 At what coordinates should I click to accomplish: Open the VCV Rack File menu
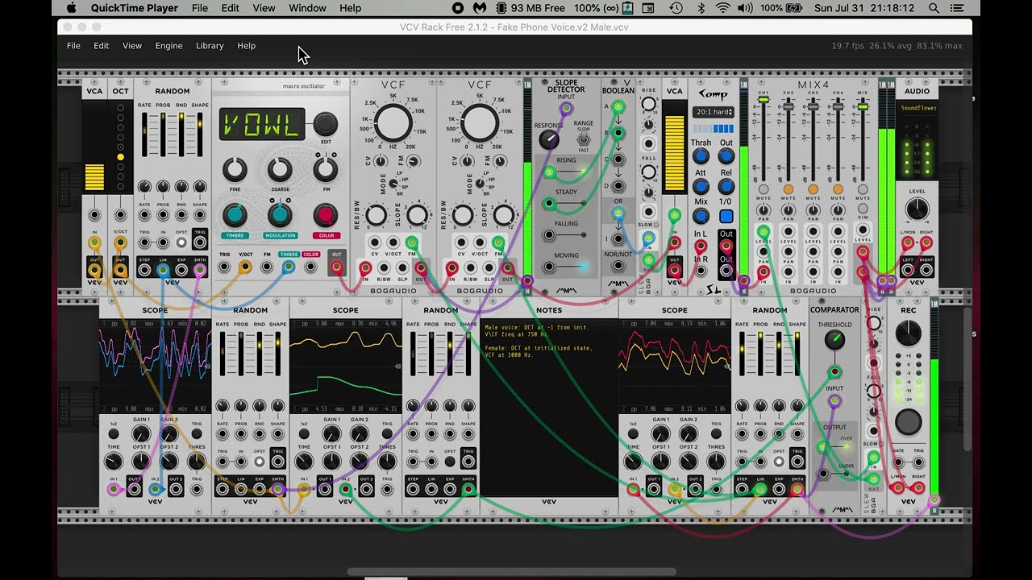[x=73, y=46]
